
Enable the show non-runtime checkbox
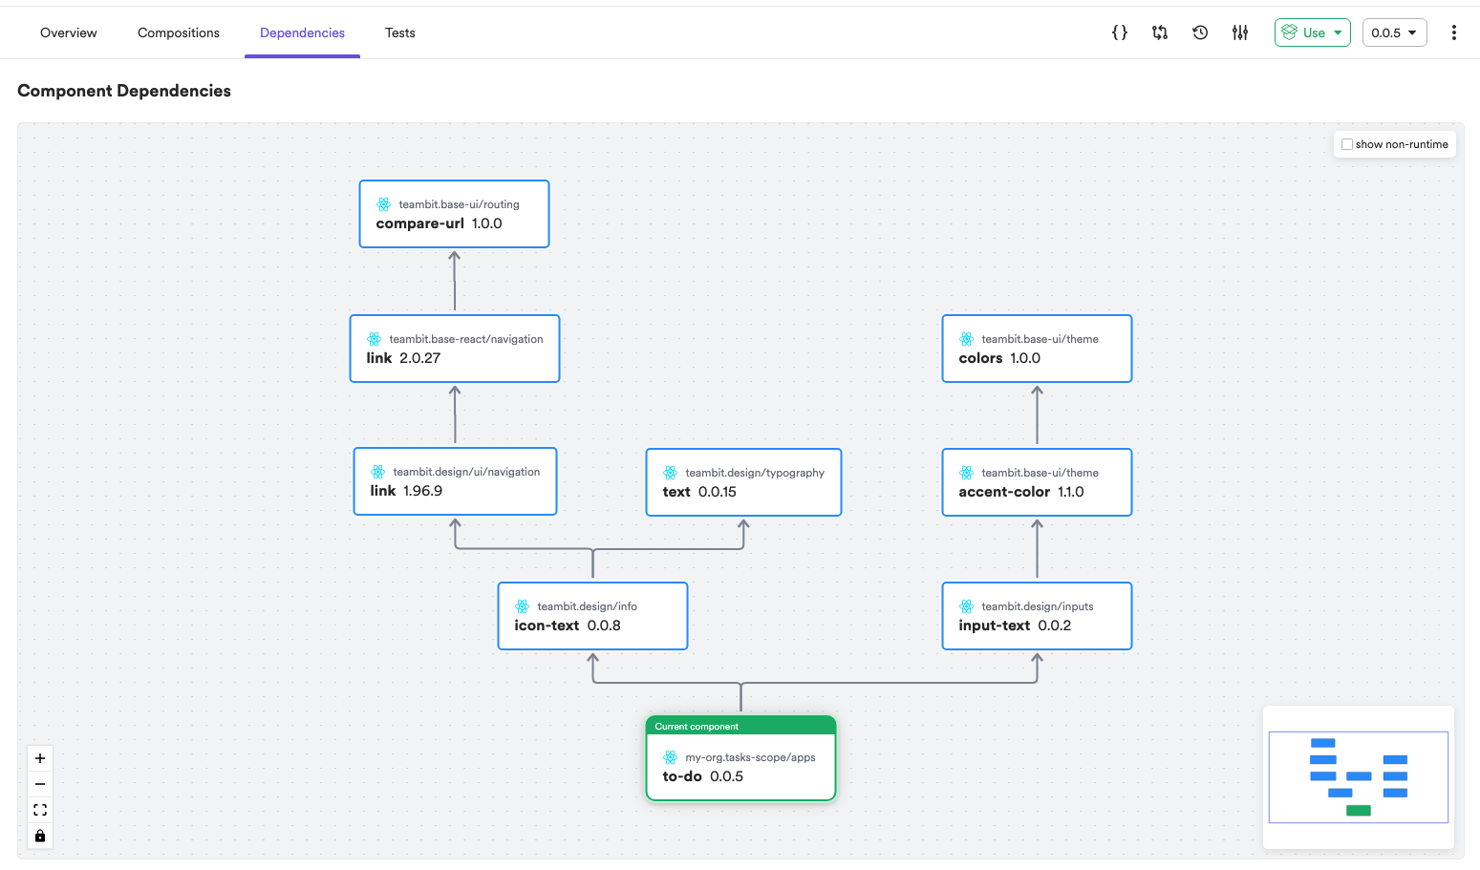point(1347,144)
